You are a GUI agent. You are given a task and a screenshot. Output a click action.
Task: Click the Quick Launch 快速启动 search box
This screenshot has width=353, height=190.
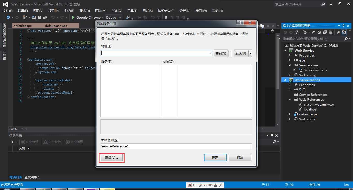[297, 4]
